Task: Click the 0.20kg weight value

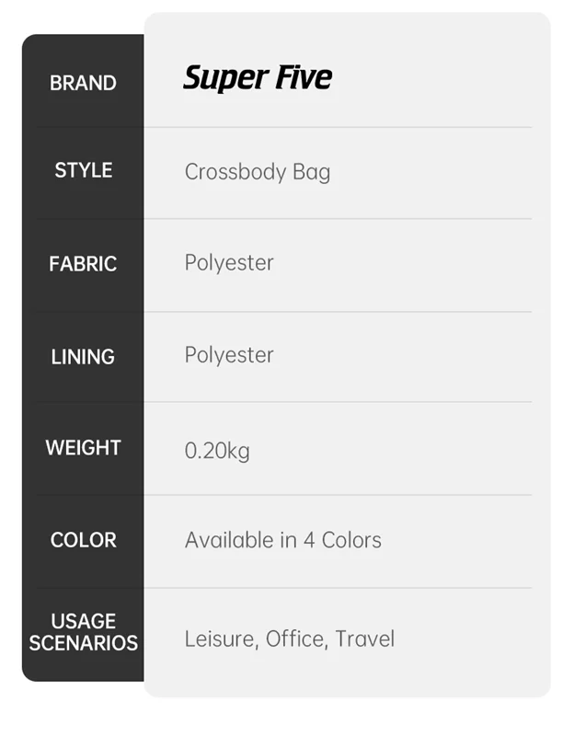Action: click(217, 451)
